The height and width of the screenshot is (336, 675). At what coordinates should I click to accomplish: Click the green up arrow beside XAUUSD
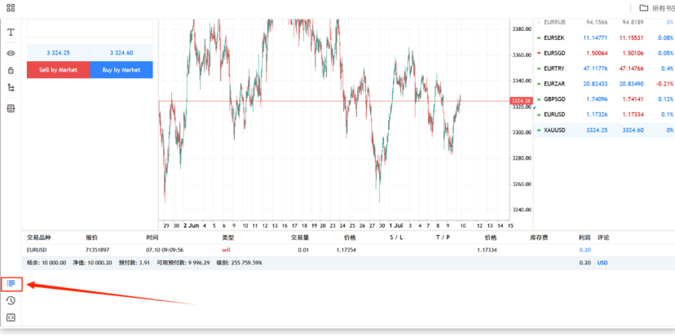(x=539, y=129)
